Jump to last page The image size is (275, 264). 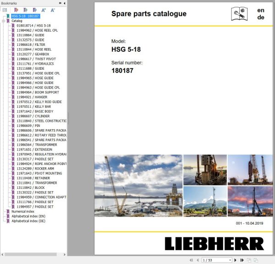point(242,260)
